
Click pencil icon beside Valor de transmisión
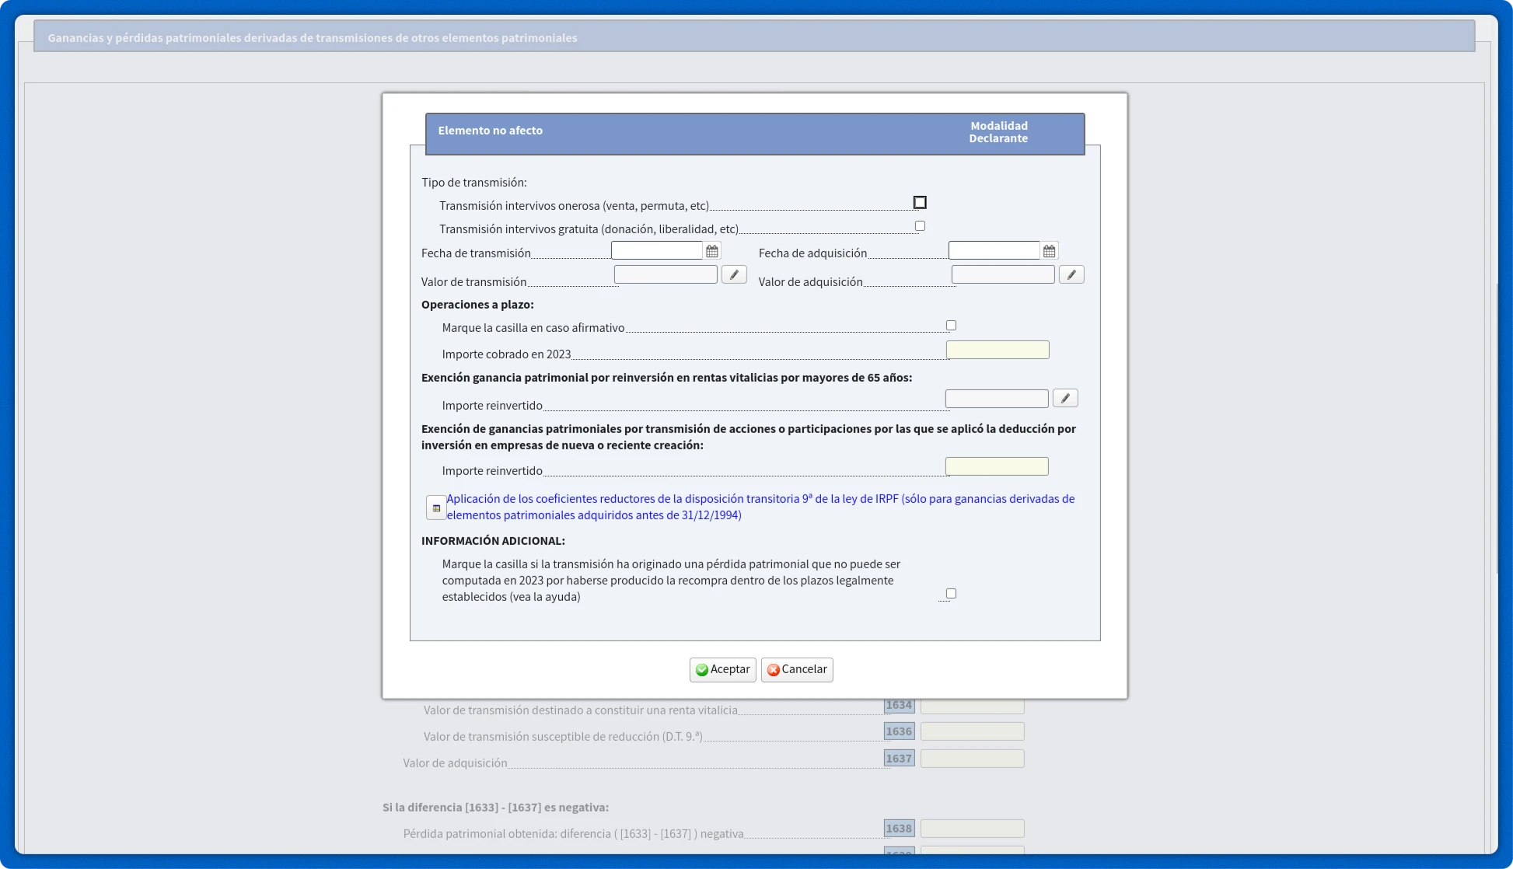(x=734, y=274)
